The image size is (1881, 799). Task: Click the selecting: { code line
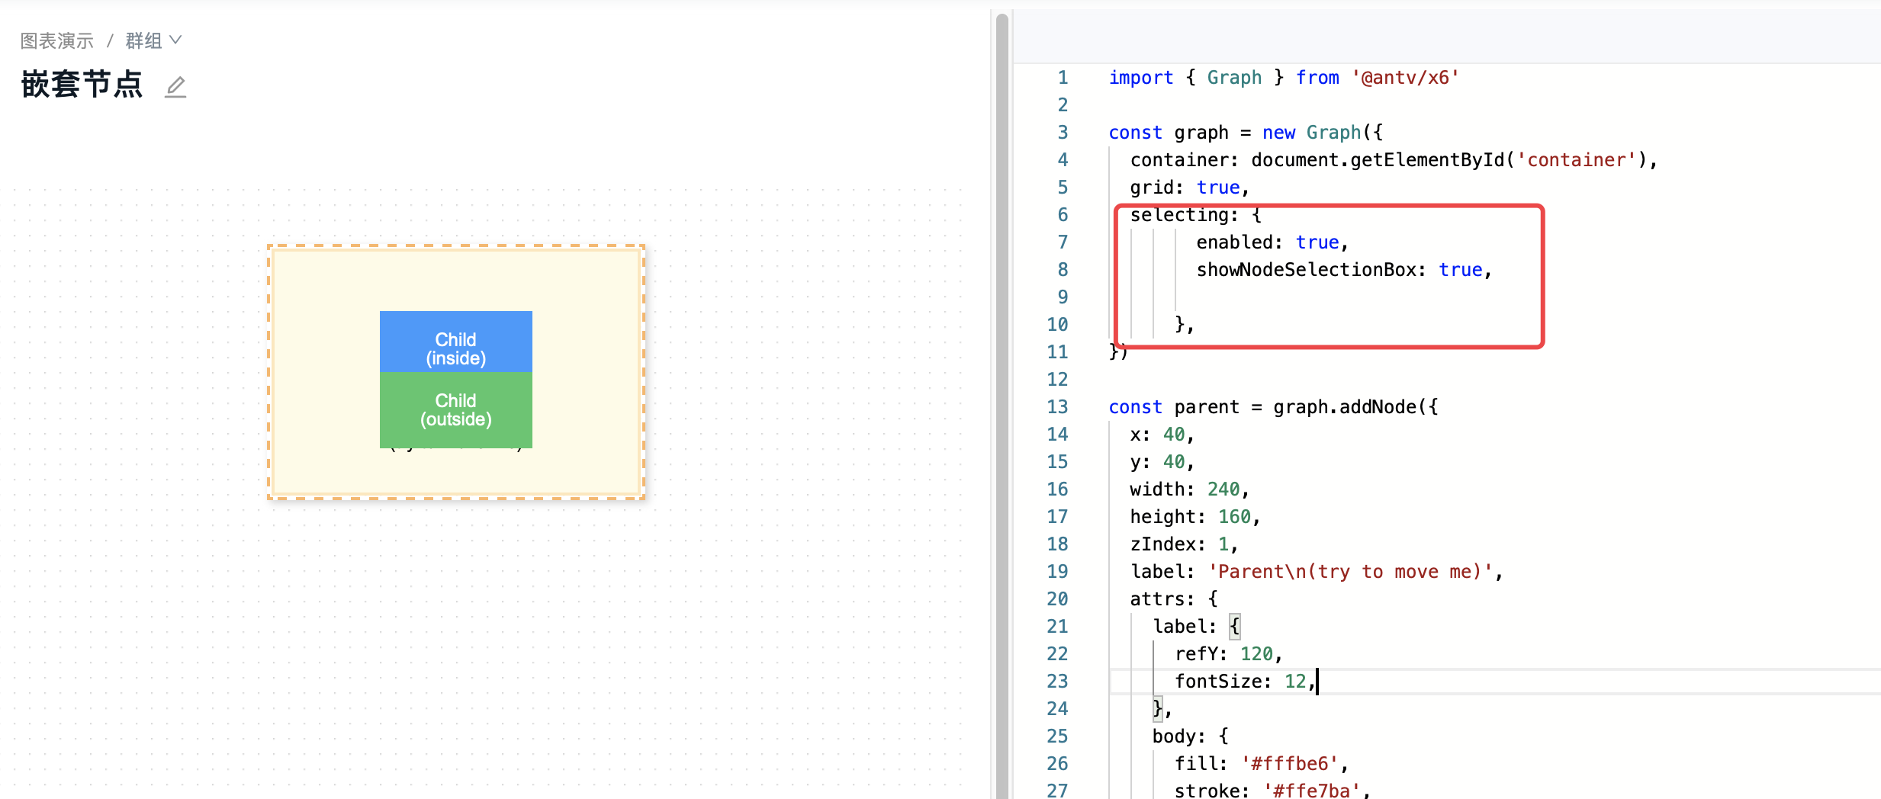1195,215
